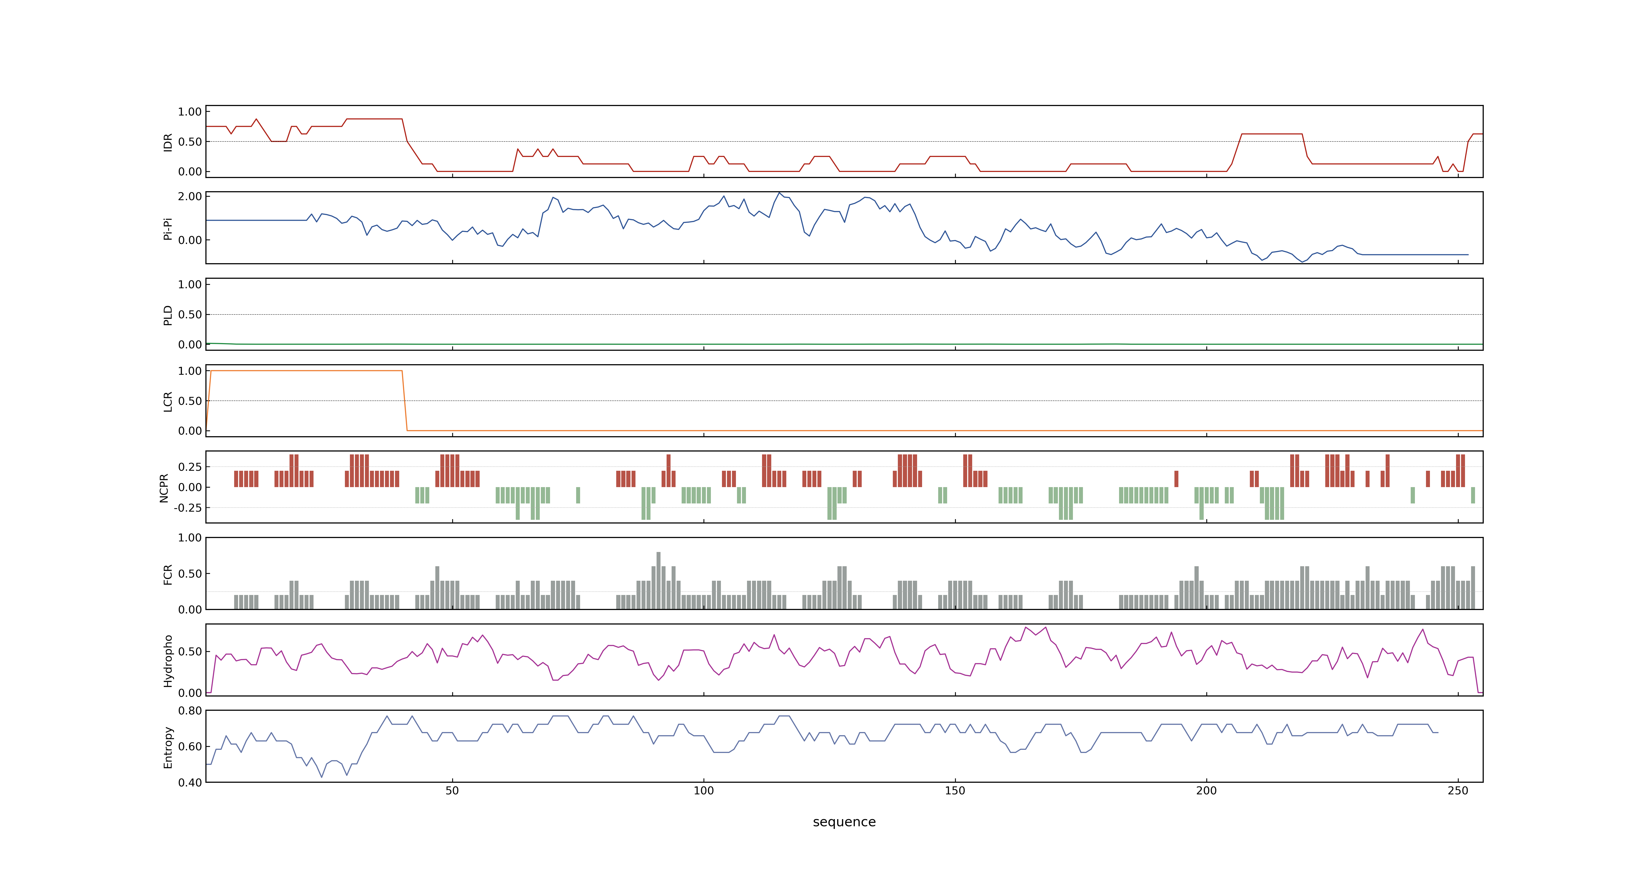Click the PLD y-axis label
This screenshot has width=1648, height=879.
[x=168, y=315]
